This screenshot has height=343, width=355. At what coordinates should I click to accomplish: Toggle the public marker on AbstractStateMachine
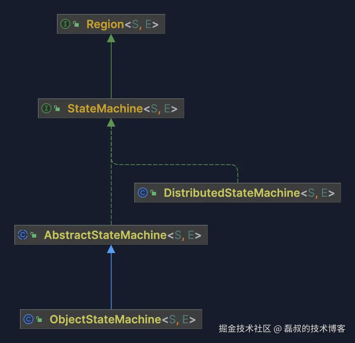click(x=33, y=235)
